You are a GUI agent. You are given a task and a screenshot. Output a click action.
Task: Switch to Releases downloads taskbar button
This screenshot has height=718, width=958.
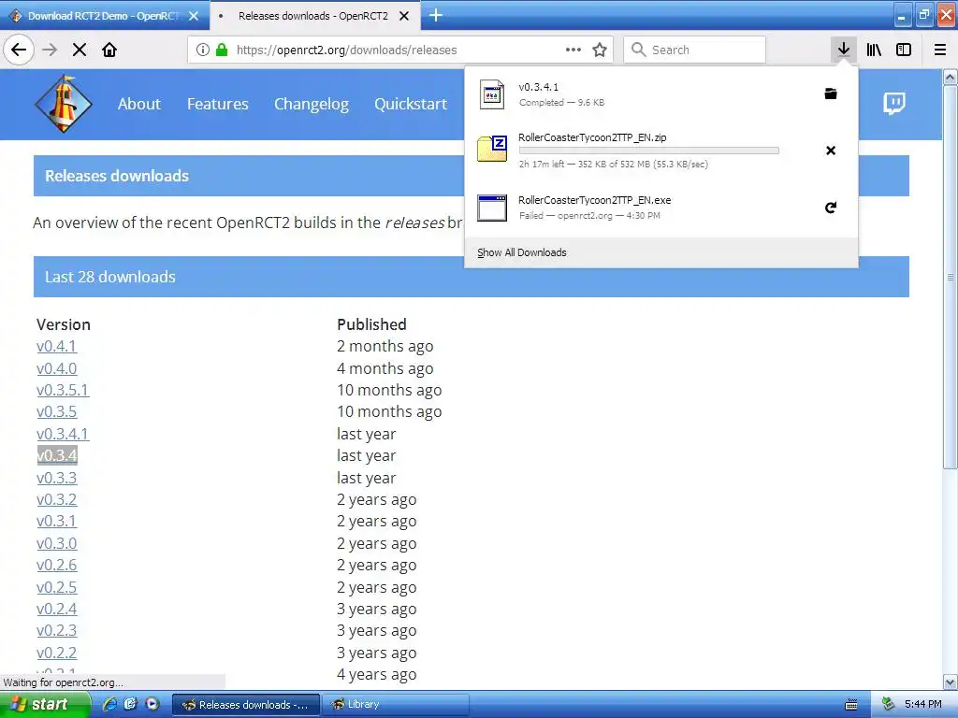(246, 705)
